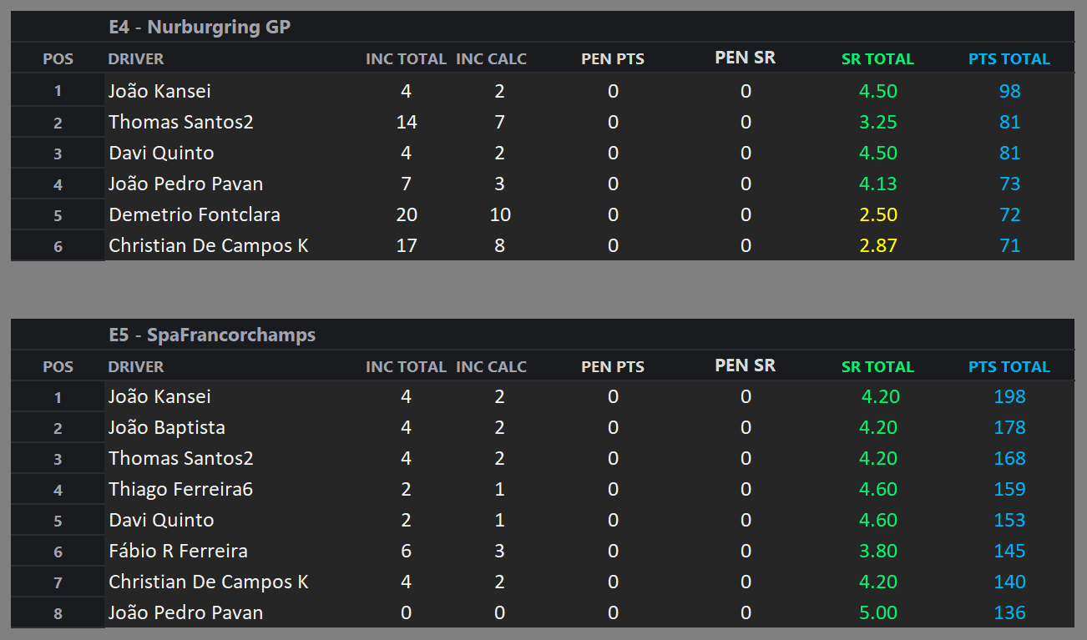Click Fábio R Ferreira driver name
This screenshot has width=1087, height=640.
click(x=179, y=551)
